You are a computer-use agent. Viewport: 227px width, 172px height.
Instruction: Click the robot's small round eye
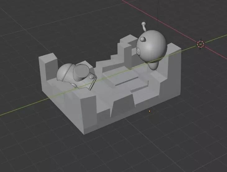point(143,39)
